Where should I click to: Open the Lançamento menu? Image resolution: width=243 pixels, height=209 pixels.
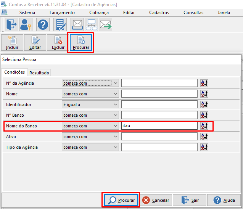(x=62, y=13)
